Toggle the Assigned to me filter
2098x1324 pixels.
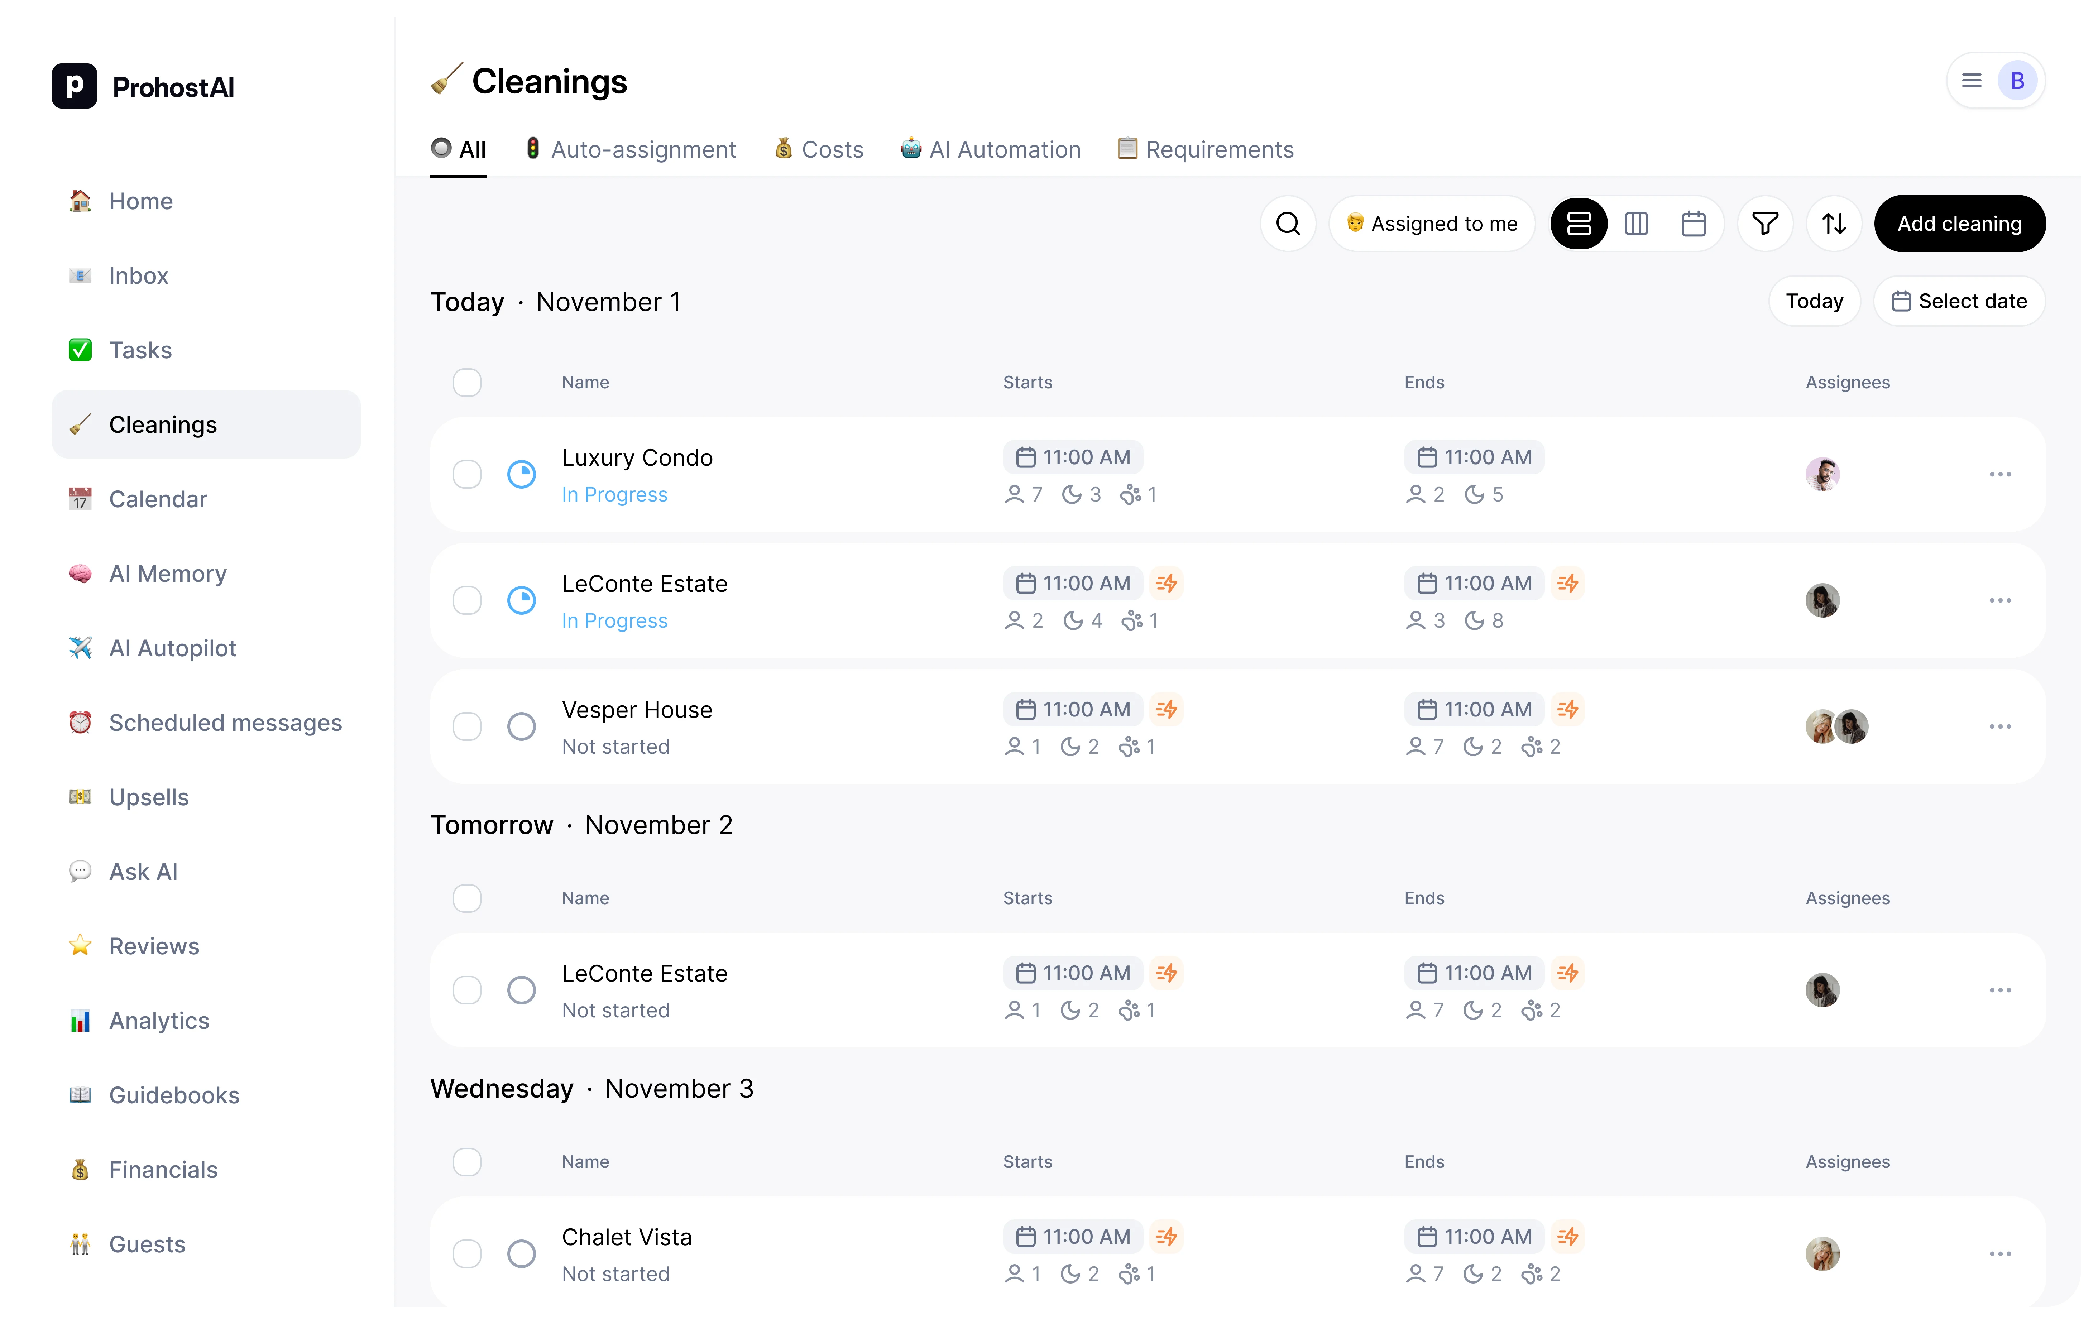tap(1432, 224)
